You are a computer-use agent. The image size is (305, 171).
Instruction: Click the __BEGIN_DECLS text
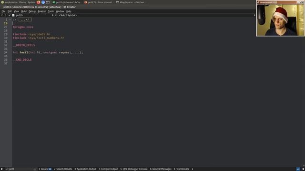[x=24, y=45]
